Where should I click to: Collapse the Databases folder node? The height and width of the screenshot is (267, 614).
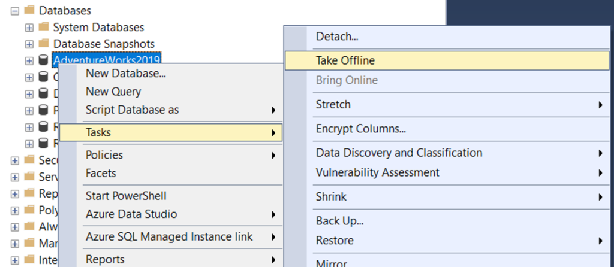coord(15,11)
